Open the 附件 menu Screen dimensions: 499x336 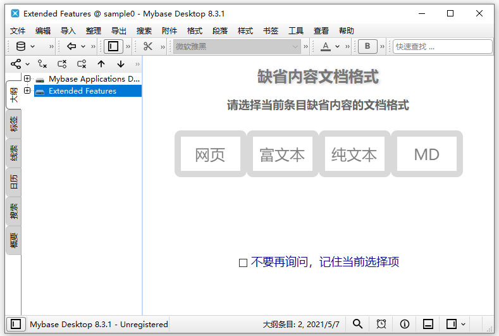(169, 31)
